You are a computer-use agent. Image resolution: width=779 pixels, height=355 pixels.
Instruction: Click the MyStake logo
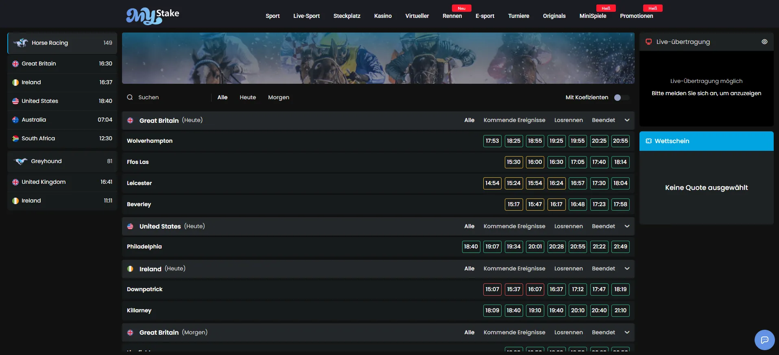[153, 16]
